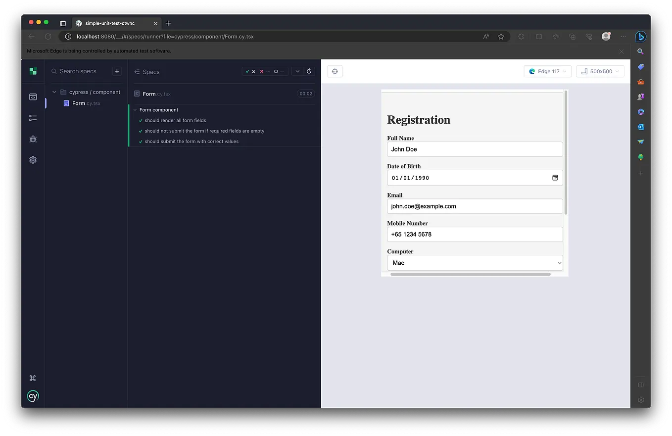Show keyboard shortcuts via the command icon
672x436 pixels.
[33, 378]
